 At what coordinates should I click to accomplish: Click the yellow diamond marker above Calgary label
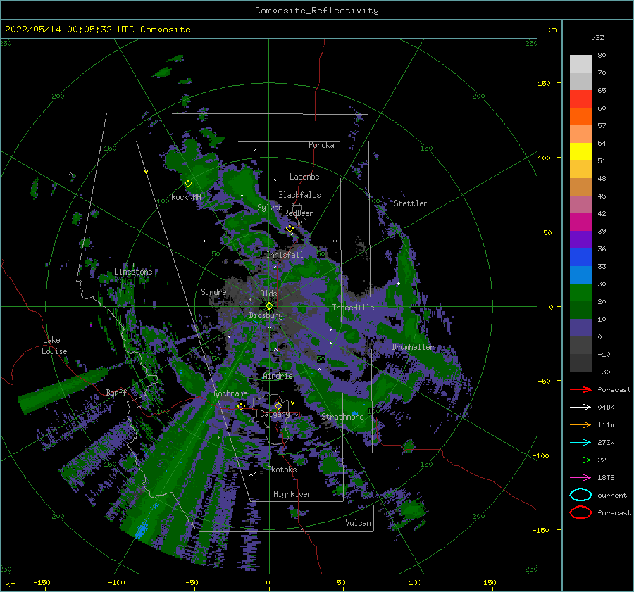tap(278, 405)
